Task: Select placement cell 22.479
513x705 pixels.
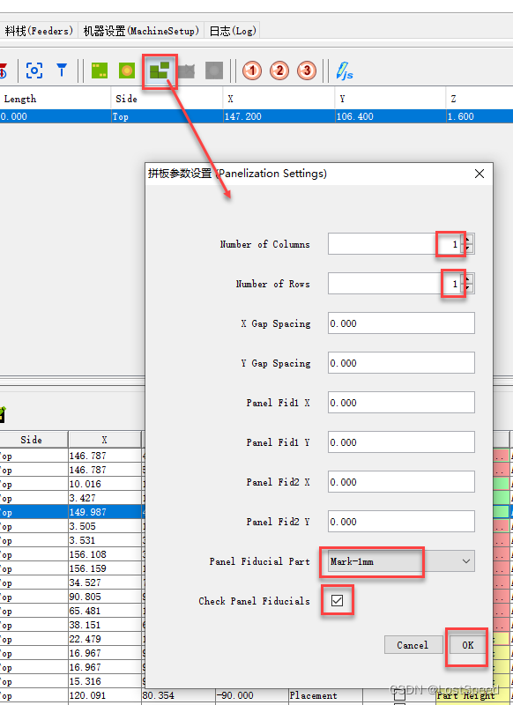Action: click(104, 639)
